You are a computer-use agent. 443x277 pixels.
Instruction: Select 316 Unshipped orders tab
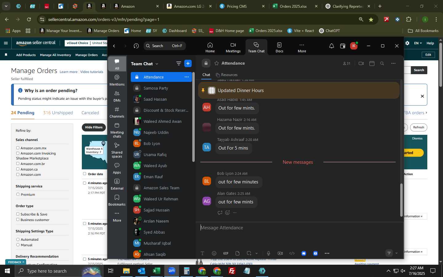tap(58, 113)
